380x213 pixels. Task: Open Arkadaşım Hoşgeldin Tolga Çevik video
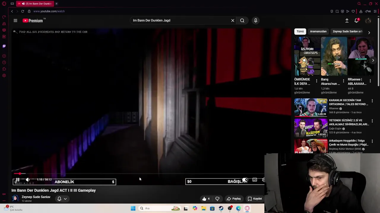311,146
